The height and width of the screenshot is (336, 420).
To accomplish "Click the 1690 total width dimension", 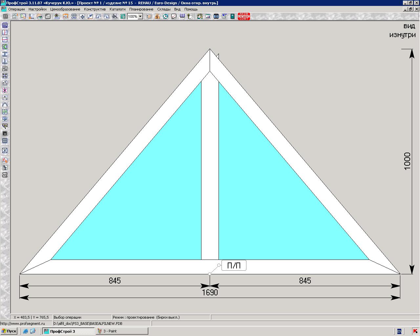I will click(x=210, y=293).
